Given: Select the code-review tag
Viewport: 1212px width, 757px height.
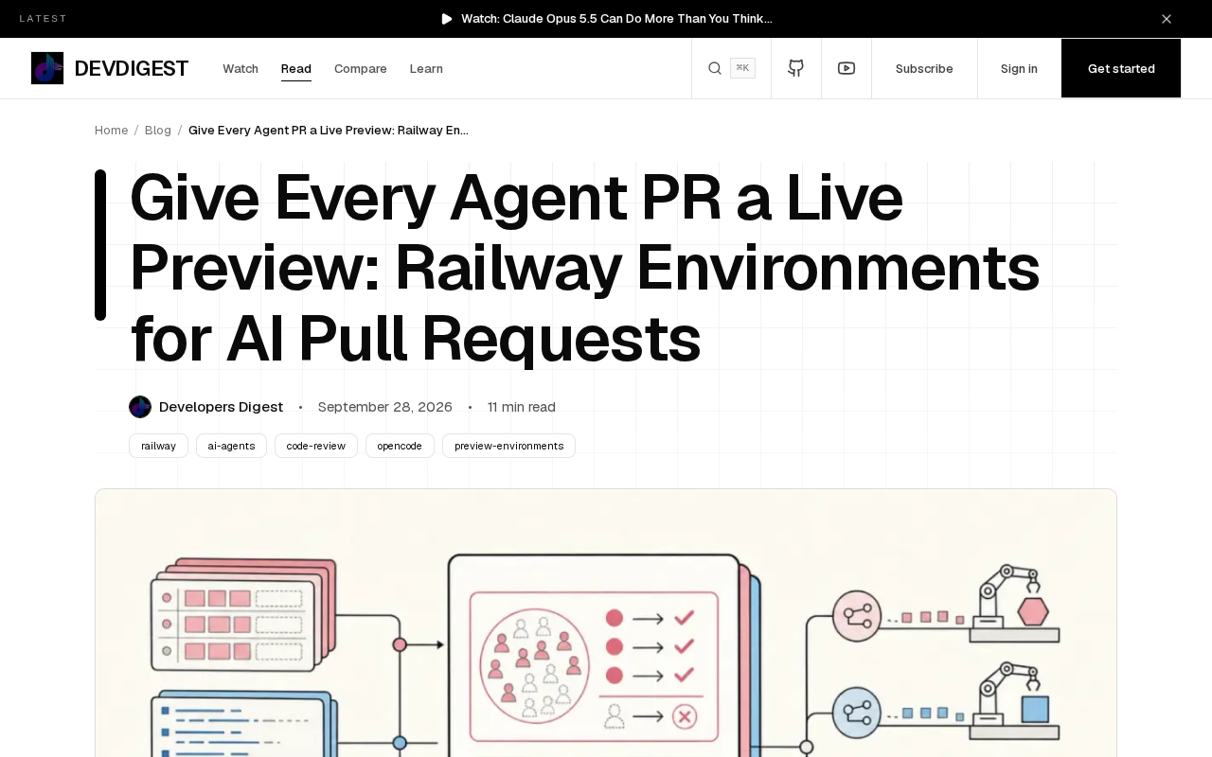Looking at the screenshot, I should (x=316, y=446).
